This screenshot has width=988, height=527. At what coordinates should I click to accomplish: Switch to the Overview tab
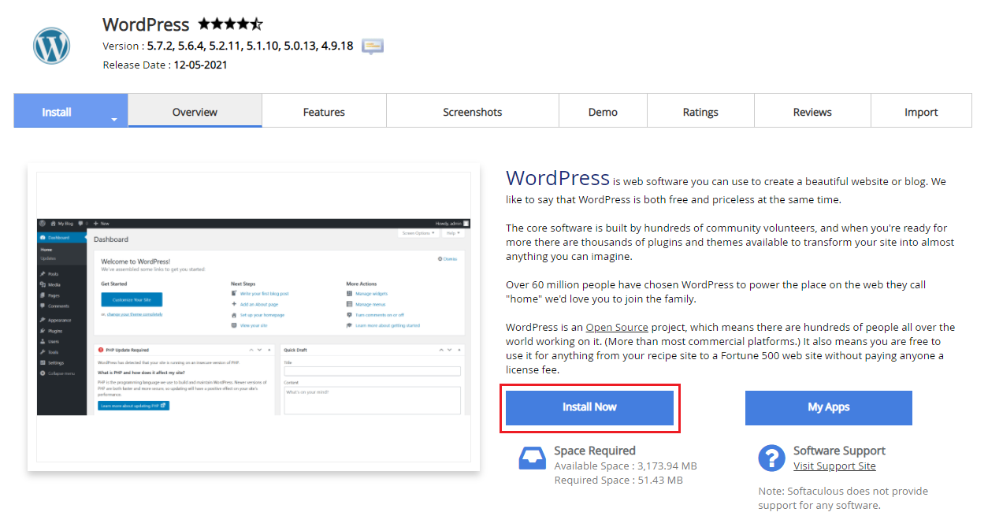(195, 112)
